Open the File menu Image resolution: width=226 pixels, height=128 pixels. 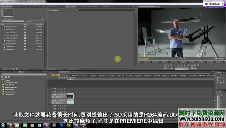point(2,4)
